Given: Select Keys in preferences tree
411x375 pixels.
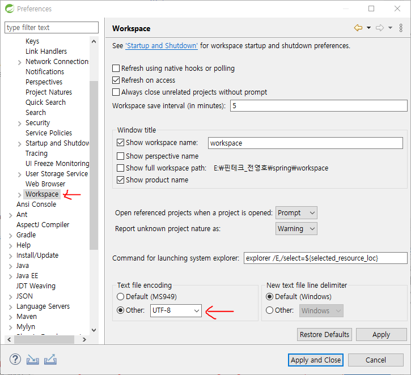Looking at the screenshot, I should (32, 41).
